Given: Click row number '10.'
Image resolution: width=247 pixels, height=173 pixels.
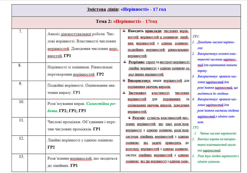Looking at the screenshot, I should 22,102.
